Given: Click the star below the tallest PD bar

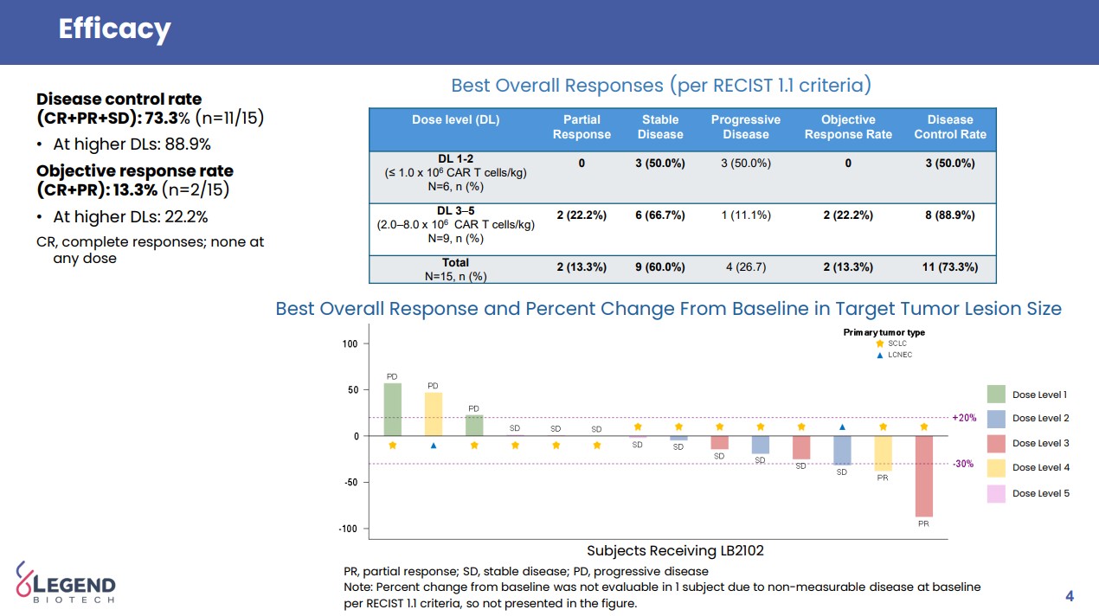Looking at the screenshot, I should point(392,446).
